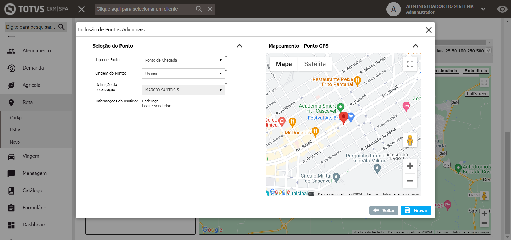Click the client search magnifier icon

[199, 9]
